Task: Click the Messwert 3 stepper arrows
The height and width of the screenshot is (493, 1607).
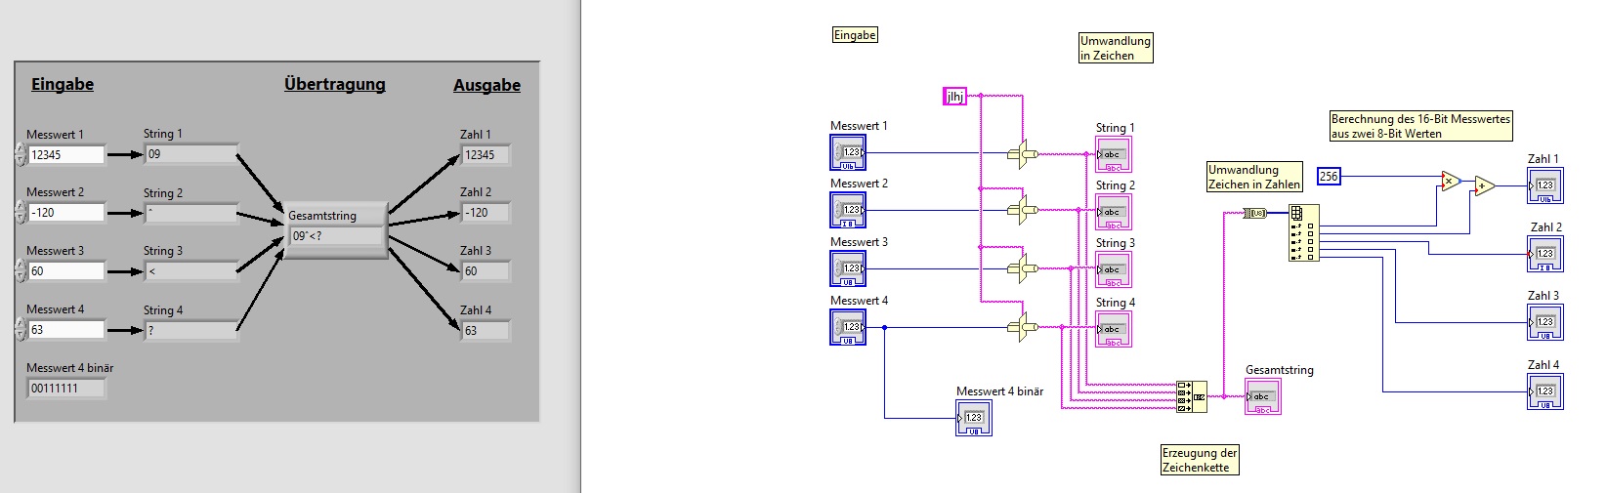Action: click(x=20, y=270)
